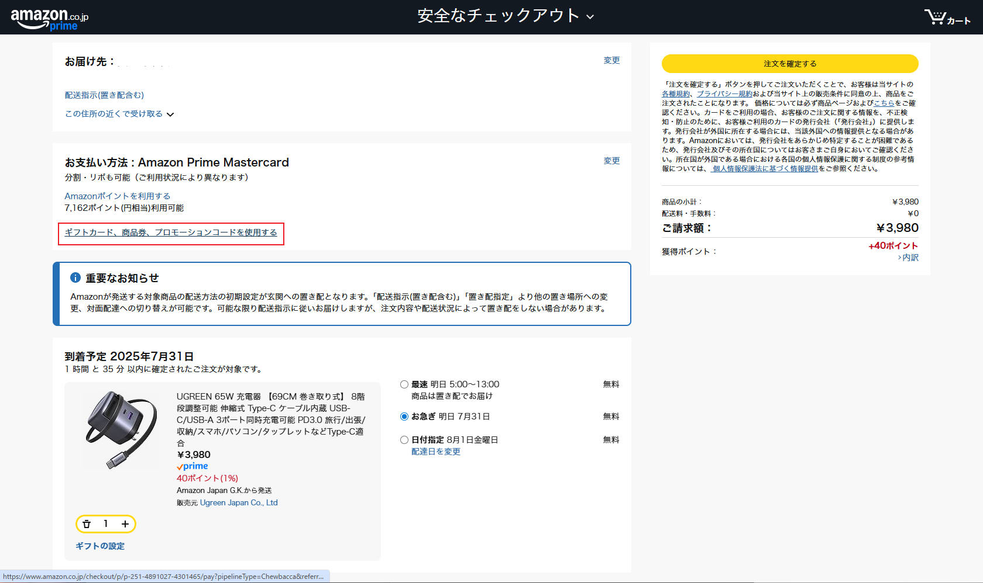Expand この住所の近くで受け取る
Screen dimensions: 983x583
[x=119, y=114]
